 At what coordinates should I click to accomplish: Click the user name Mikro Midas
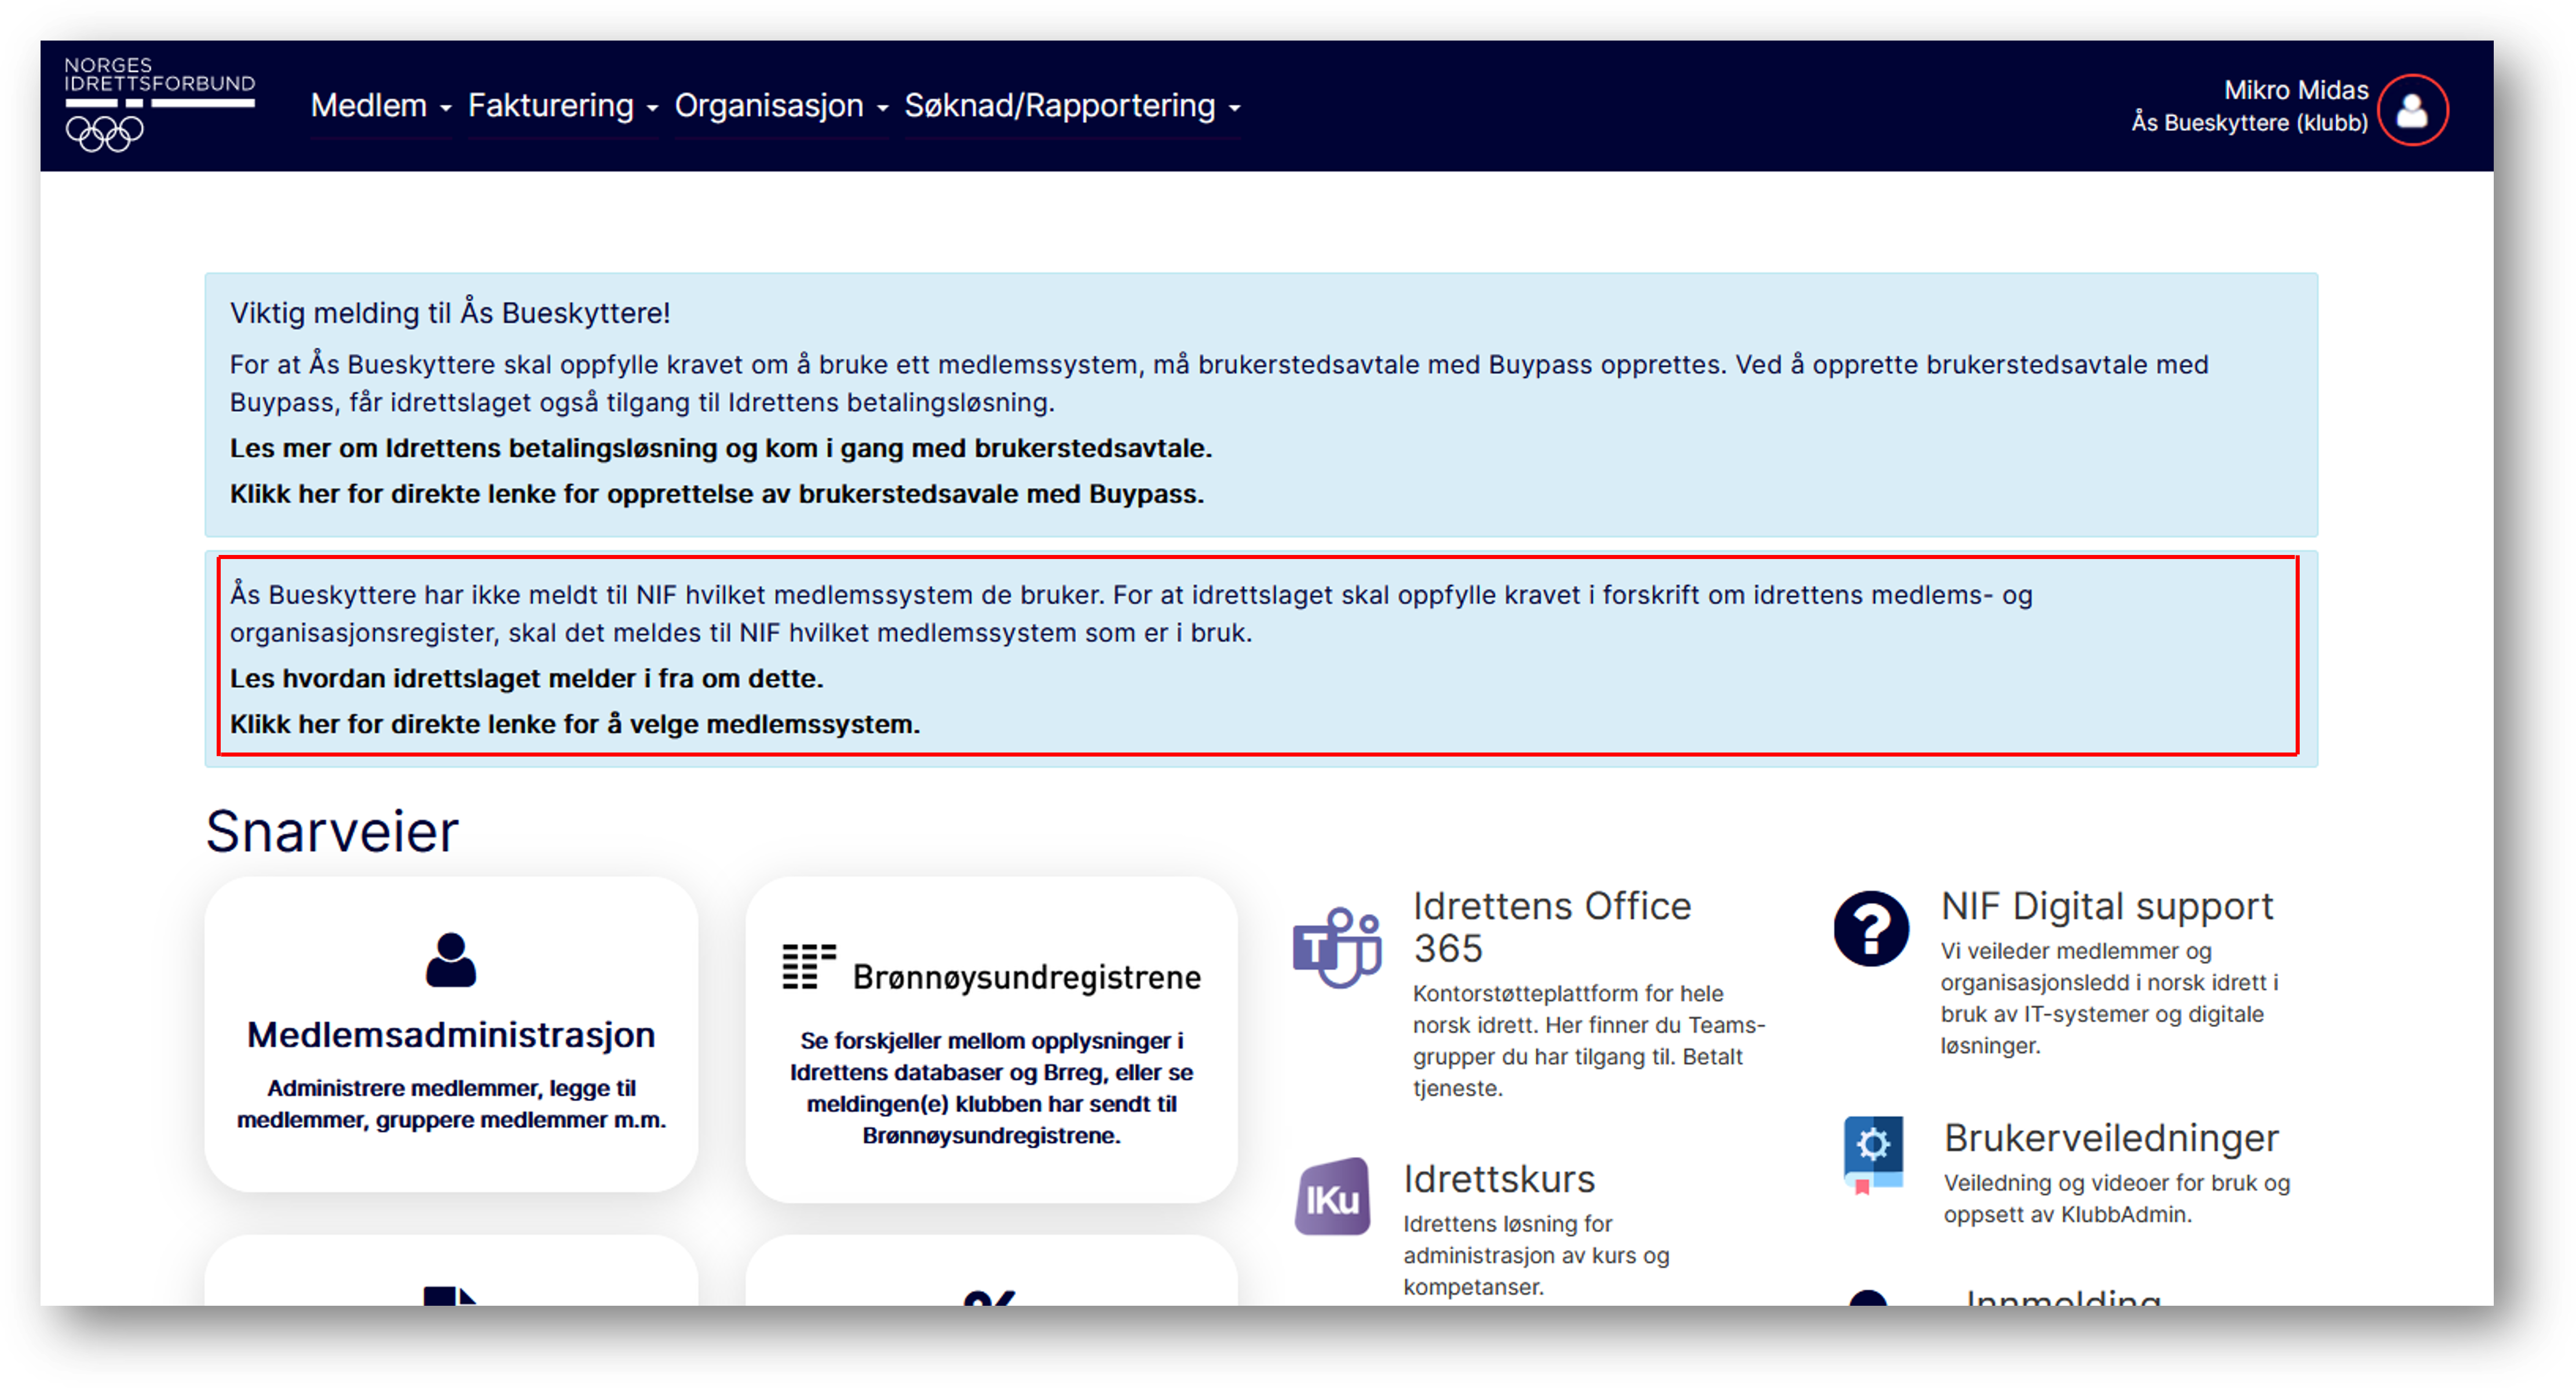pos(2295,90)
